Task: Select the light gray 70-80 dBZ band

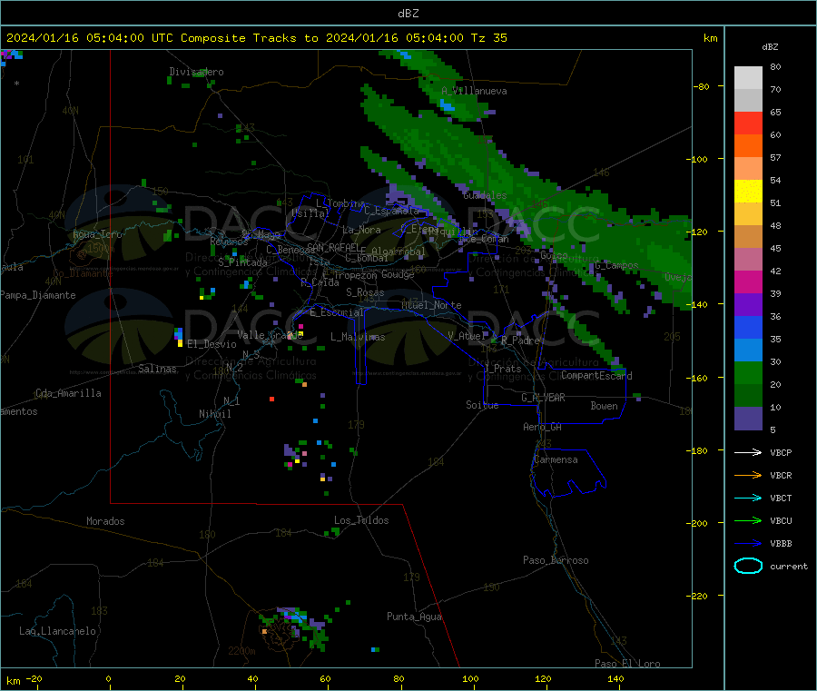Action: 748,78
